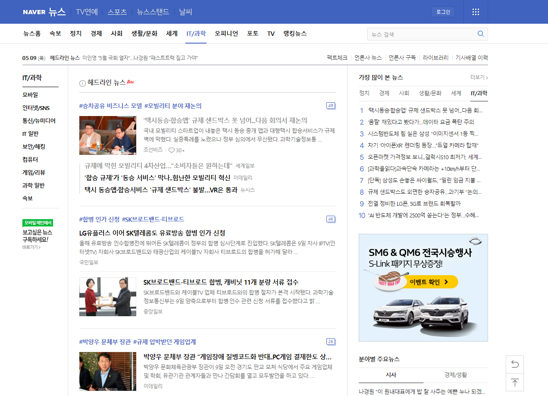Go to 오피니언 section
This screenshot has width=548, height=396.
[226, 33]
